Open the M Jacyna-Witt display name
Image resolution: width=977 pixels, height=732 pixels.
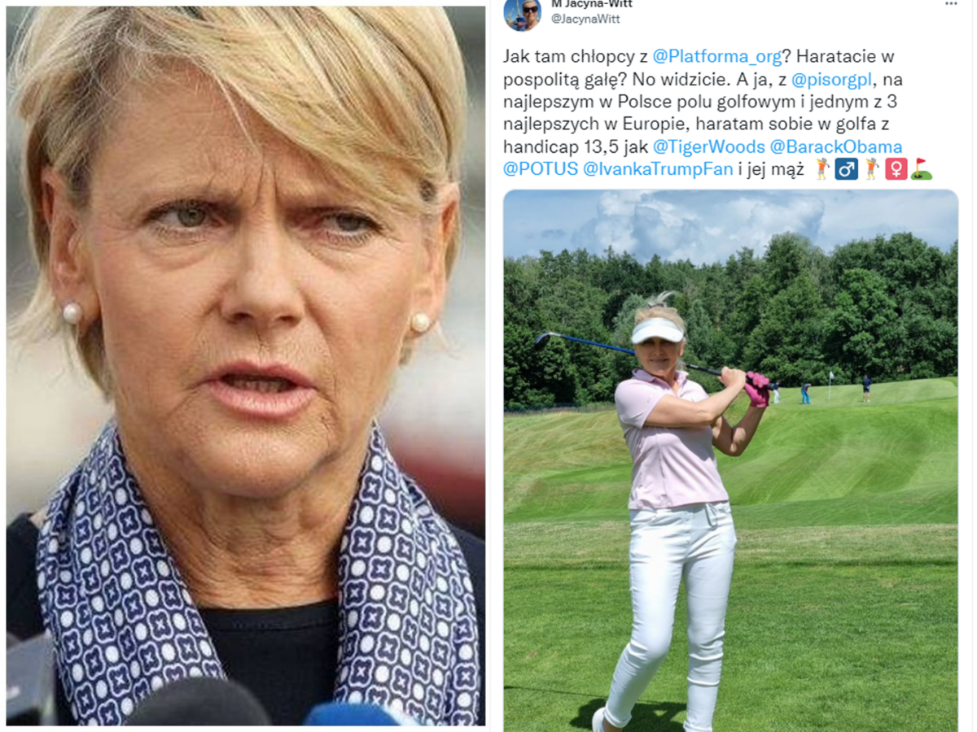592,3
